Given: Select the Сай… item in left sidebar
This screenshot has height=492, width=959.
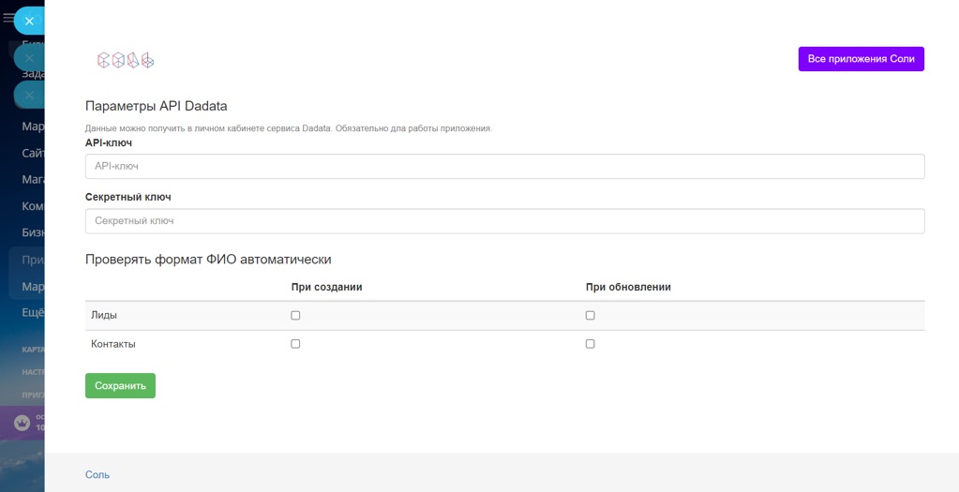Looking at the screenshot, I should point(33,153).
